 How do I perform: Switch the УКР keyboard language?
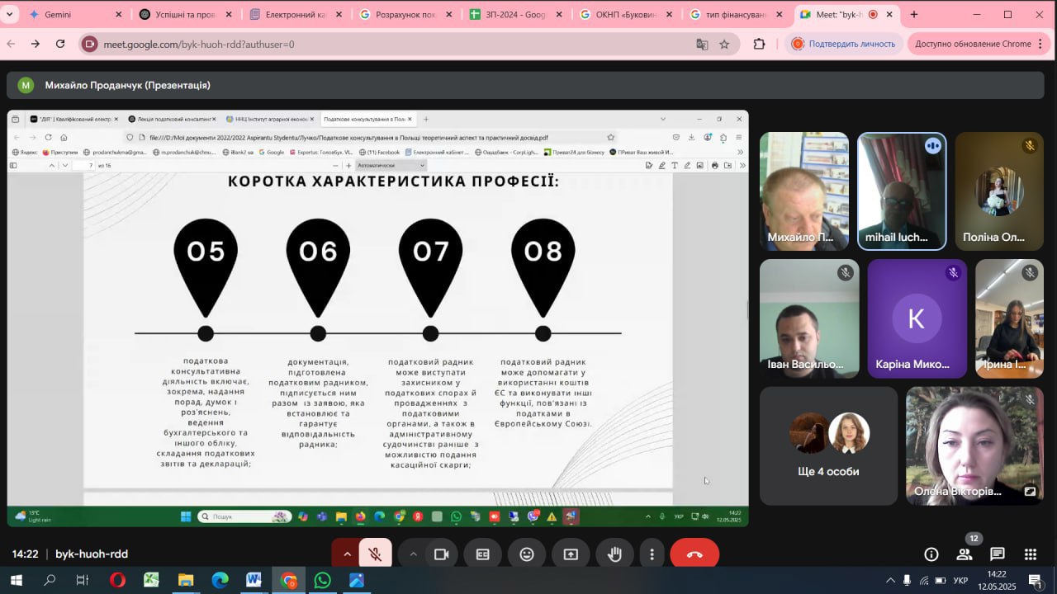pos(960,580)
